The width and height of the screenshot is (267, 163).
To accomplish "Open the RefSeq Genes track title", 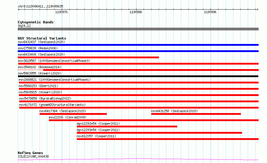I will [x=31, y=153].
